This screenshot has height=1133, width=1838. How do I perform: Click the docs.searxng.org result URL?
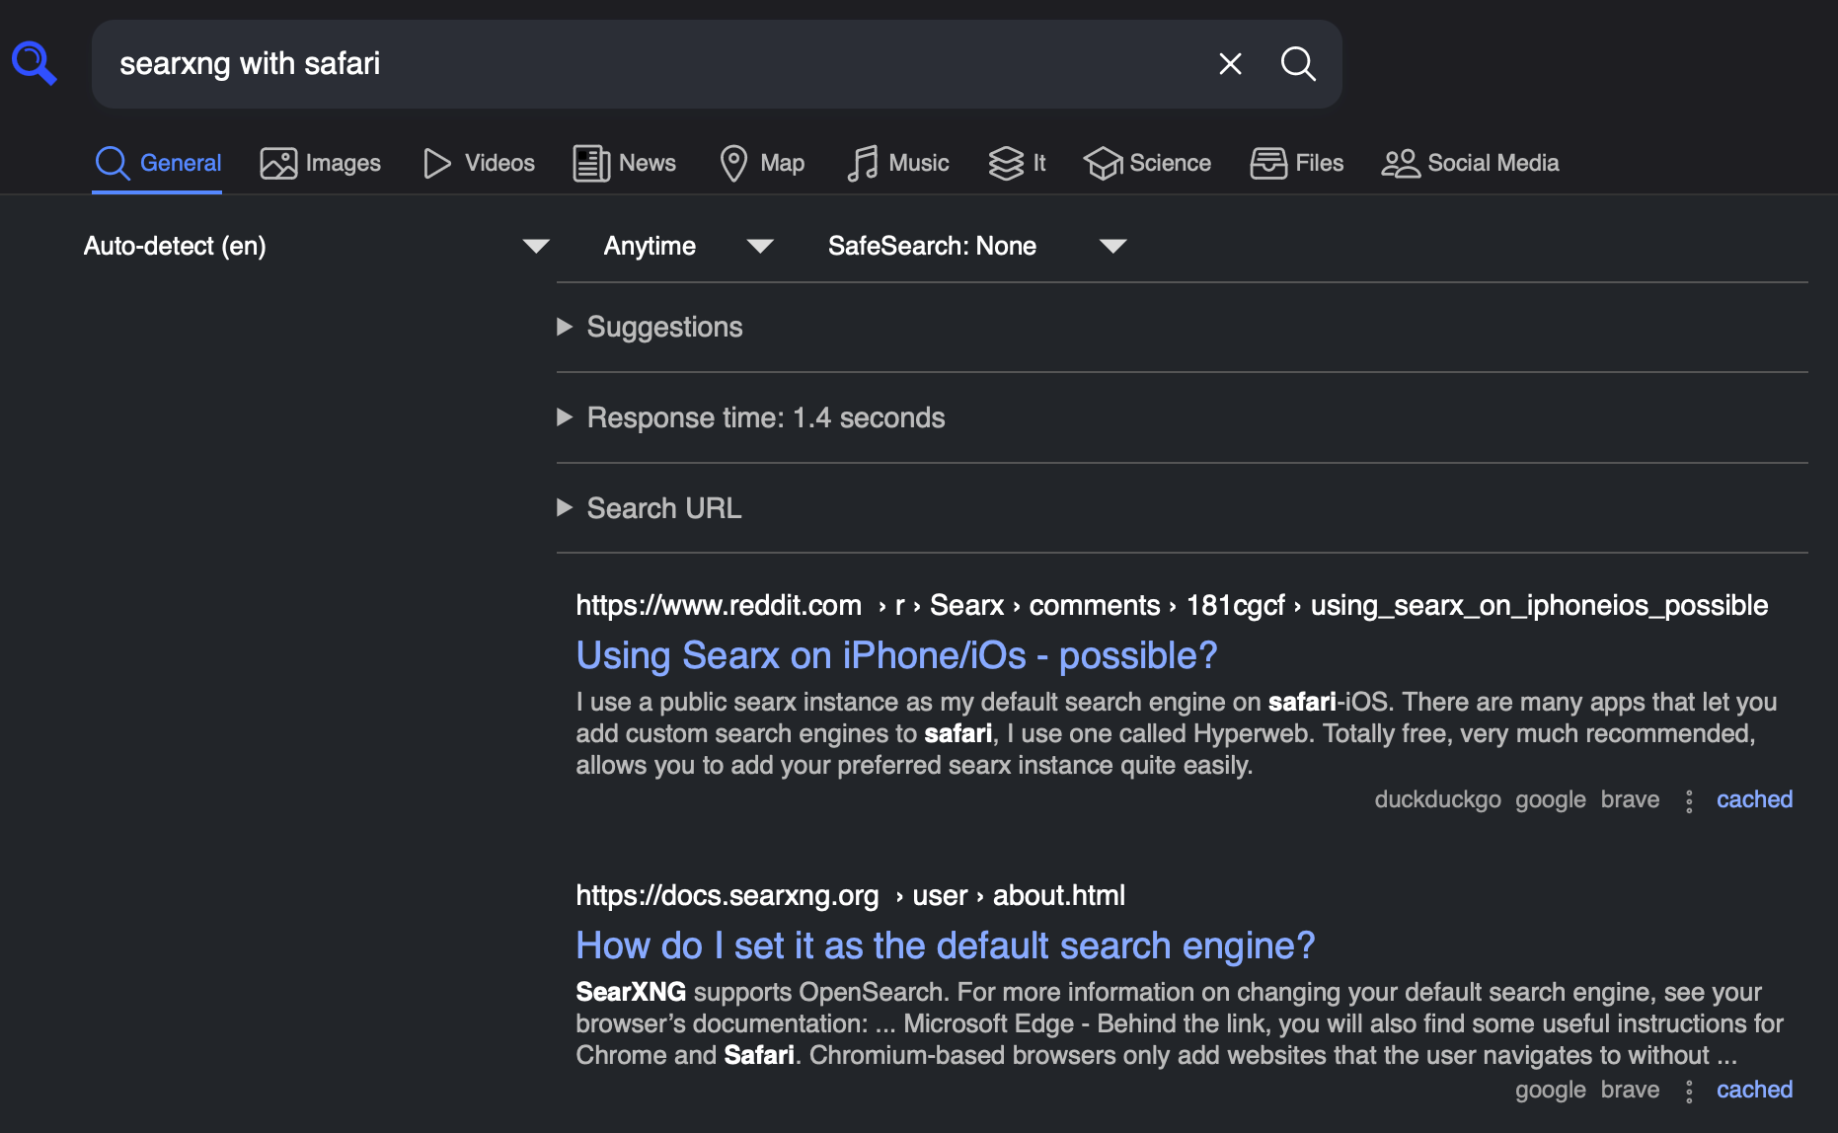click(x=850, y=895)
